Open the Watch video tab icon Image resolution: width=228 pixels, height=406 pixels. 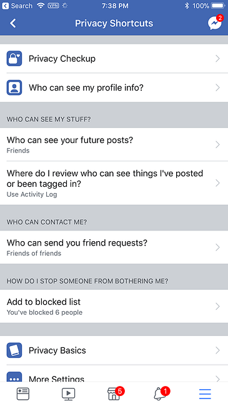[69, 394]
